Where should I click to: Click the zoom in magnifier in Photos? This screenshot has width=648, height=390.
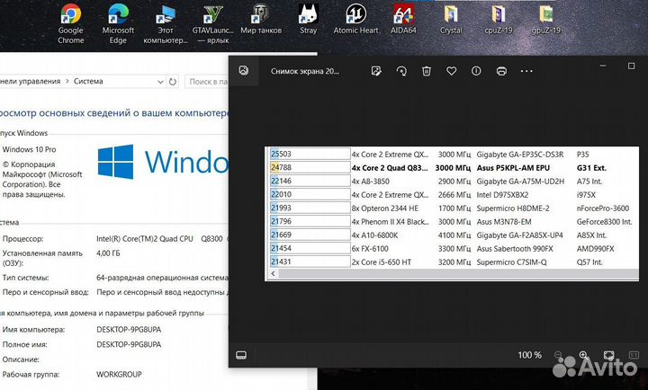pyautogui.click(x=583, y=355)
